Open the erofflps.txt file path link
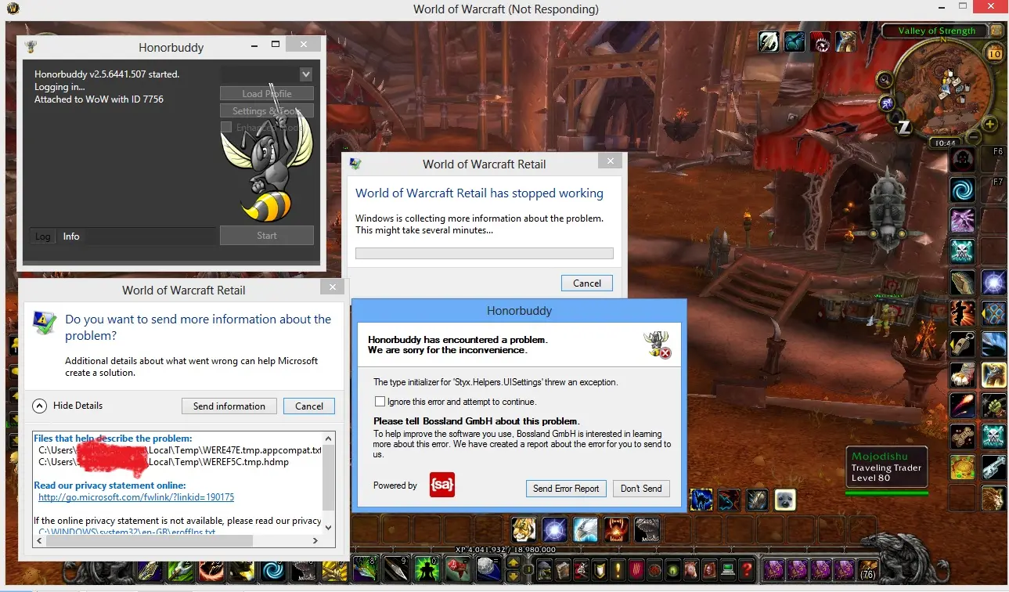The height and width of the screenshot is (592, 1009). point(127,532)
